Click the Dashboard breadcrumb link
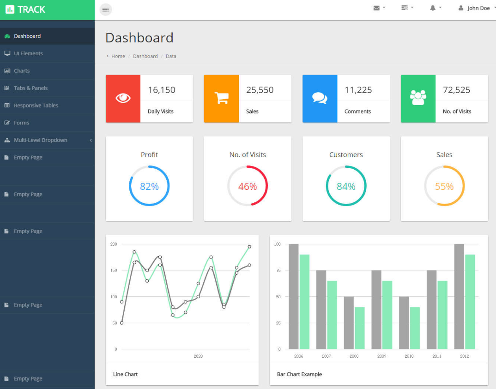Viewport: 496px width, 389px height. [145, 56]
